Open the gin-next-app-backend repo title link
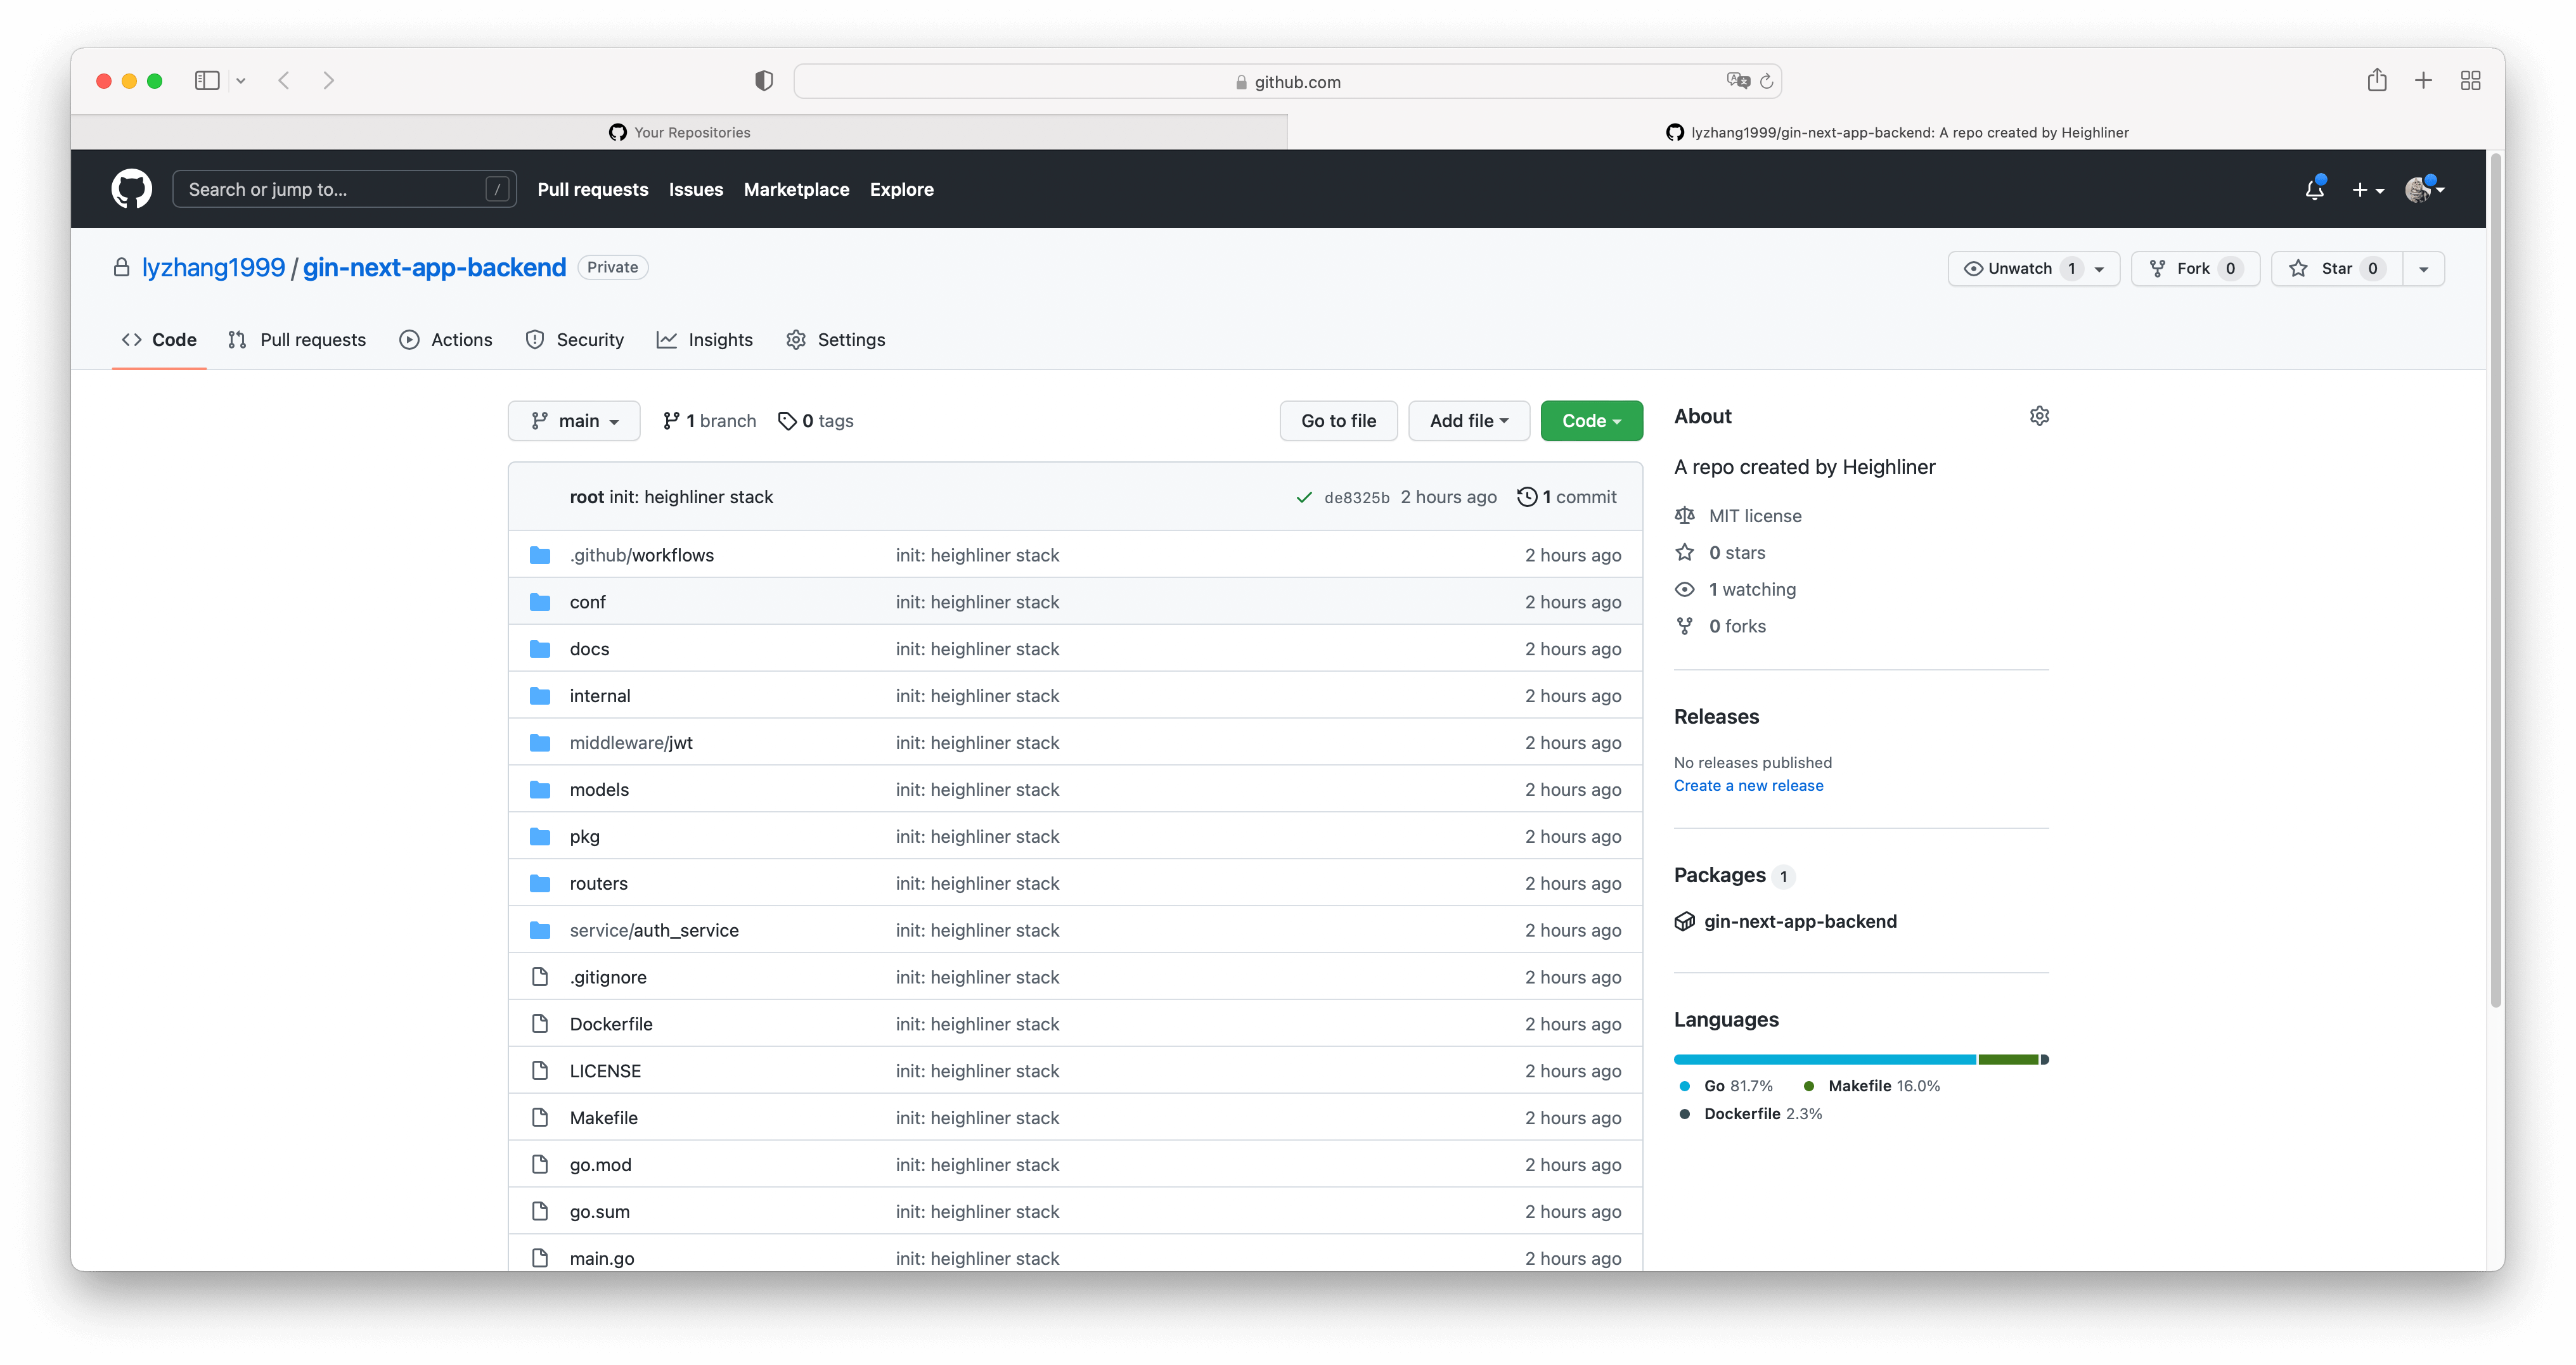This screenshot has width=2576, height=1365. point(434,268)
